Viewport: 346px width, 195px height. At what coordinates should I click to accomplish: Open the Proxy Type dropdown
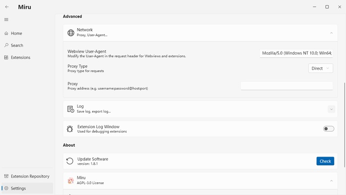(x=321, y=68)
